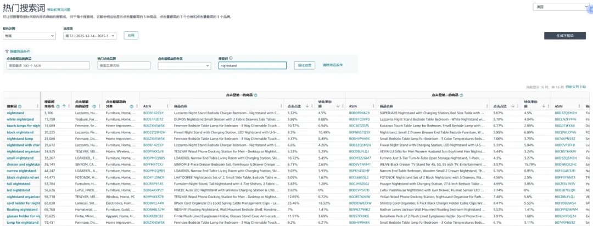Sort by 搜索频率排名 using the up arrow
This screenshot has width=593, height=226.
tap(64, 106)
